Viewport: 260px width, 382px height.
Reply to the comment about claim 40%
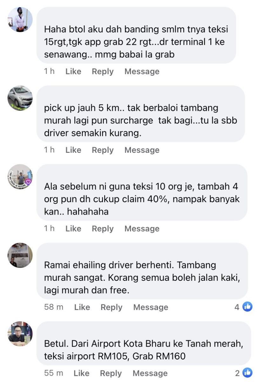(103, 229)
